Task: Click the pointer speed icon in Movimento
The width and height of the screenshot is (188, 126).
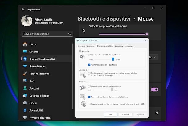Action: [83, 56]
